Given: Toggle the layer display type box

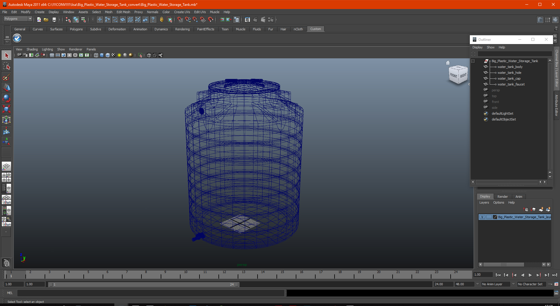Looking at the screenshot, I should (x=489, y=217).
